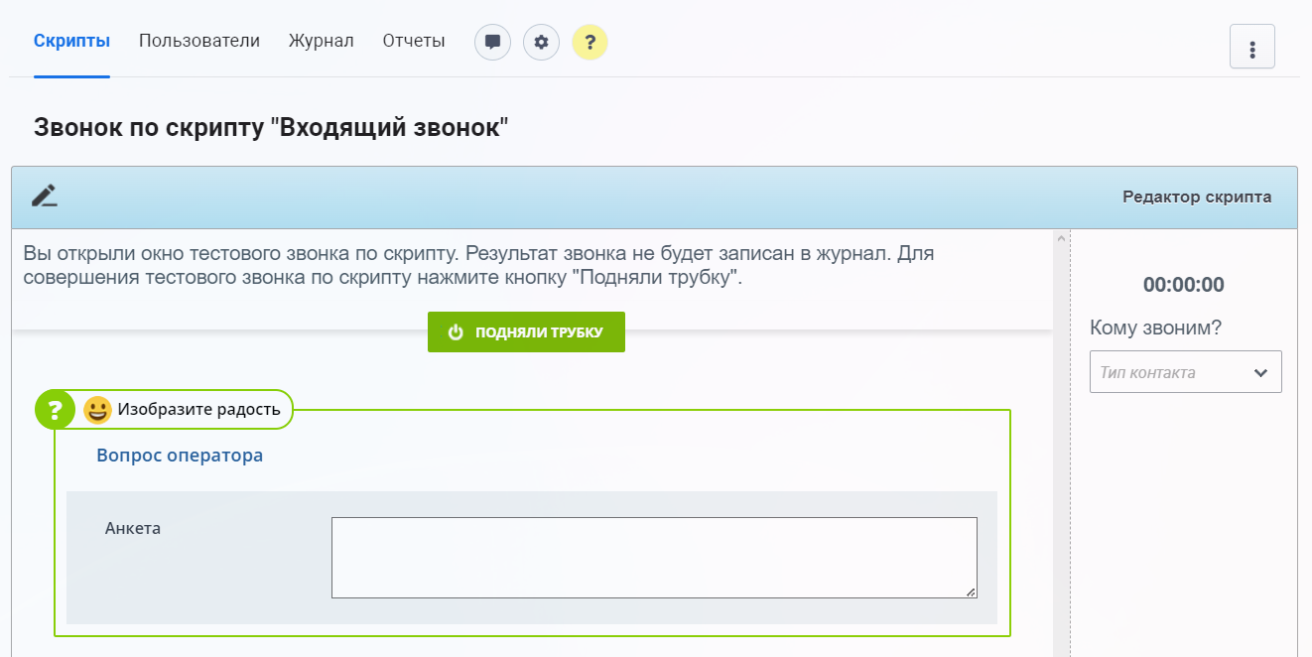Select the Скрипты tab

[70, 40]
